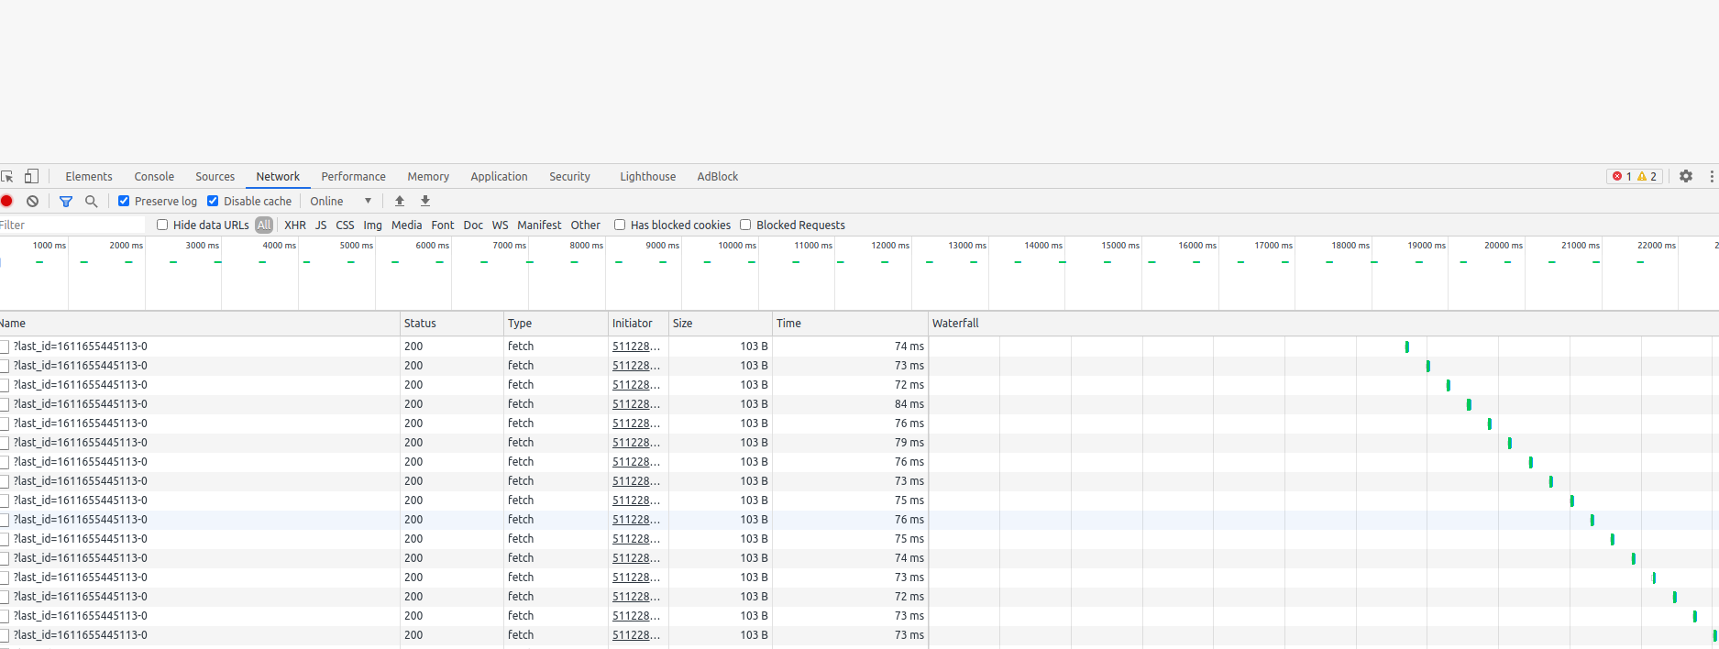Filter requests by Doc

point(473,225)
